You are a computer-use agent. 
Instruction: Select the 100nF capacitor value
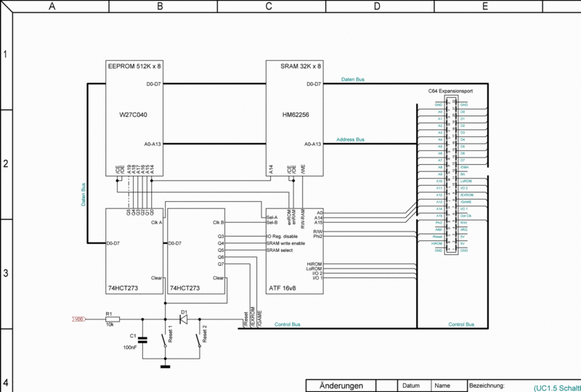click(x=130, y=348)
